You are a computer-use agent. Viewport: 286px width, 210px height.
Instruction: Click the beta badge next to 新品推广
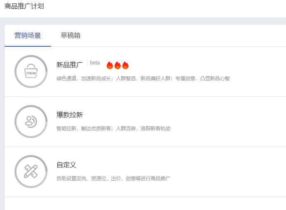tap(95, 63)
